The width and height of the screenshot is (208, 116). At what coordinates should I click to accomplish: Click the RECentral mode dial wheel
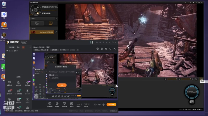(36, 10)
